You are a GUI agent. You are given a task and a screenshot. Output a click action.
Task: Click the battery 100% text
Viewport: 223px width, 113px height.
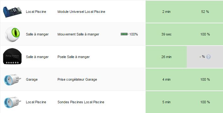(x=134, y=34)
